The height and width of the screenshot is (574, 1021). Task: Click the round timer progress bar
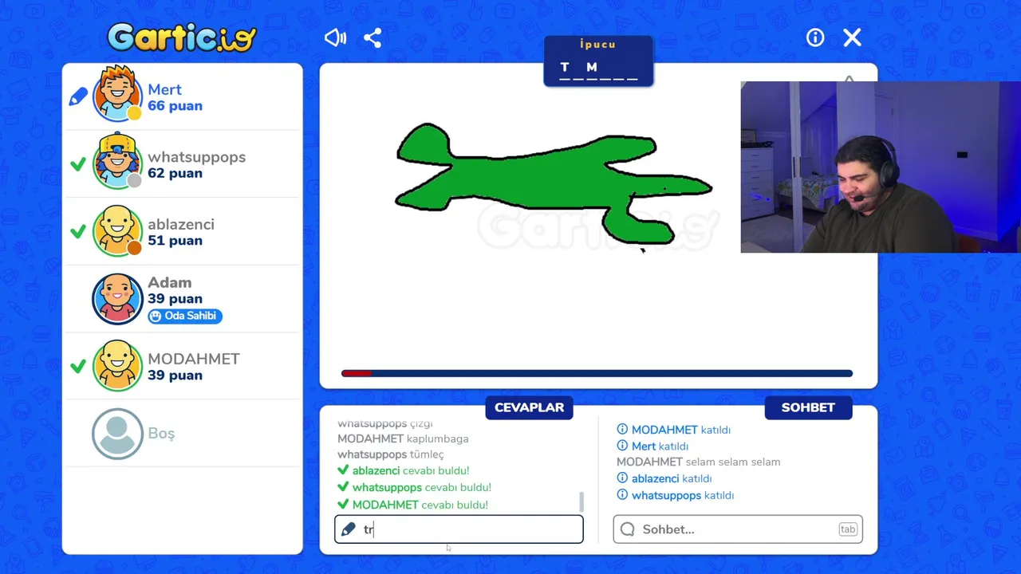(597, 373)
